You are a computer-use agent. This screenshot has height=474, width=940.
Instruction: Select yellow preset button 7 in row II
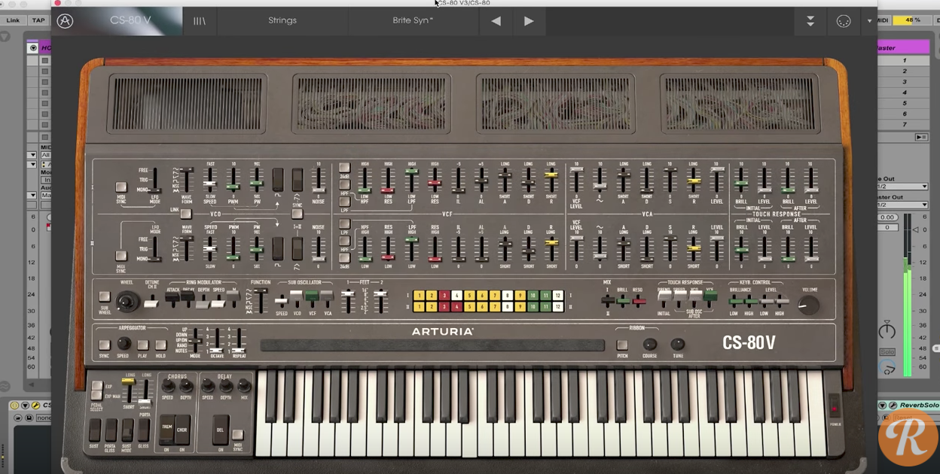[495, 307]
